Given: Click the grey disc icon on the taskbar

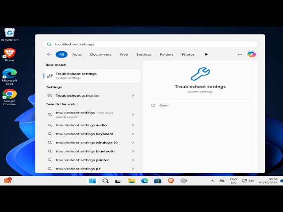Looking at the screenshot, I should [x=184, y=181].
